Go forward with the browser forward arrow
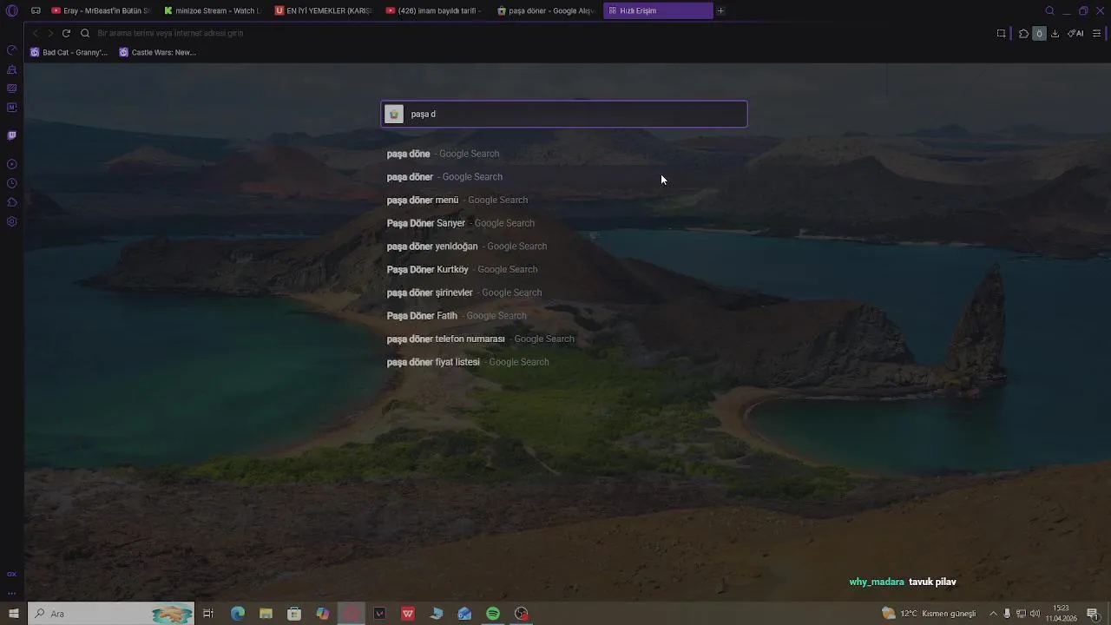 tap(50, 33)
